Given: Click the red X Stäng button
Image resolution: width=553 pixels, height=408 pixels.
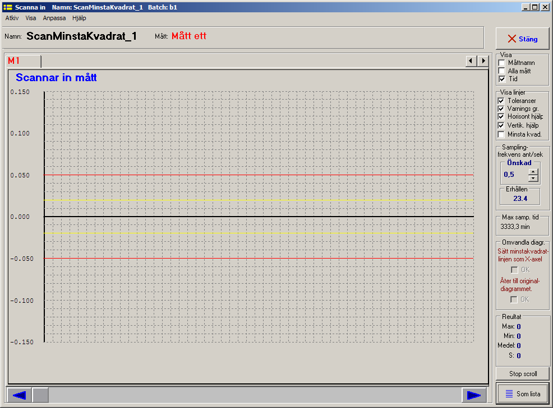Looking at the screenshot, I should 522,39.
